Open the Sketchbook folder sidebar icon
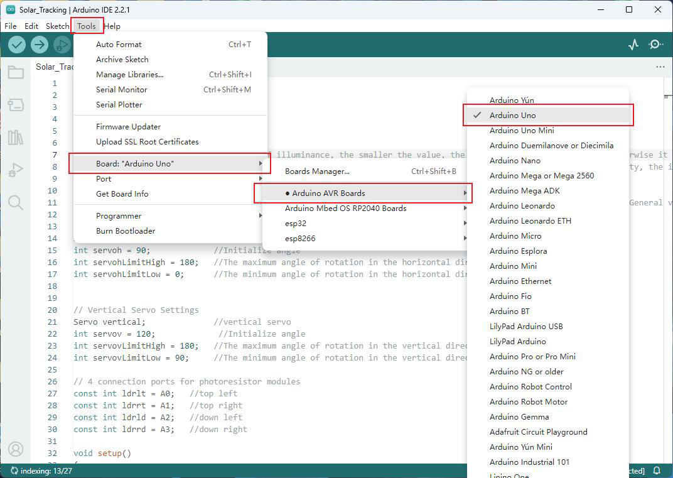 point(16,72)
